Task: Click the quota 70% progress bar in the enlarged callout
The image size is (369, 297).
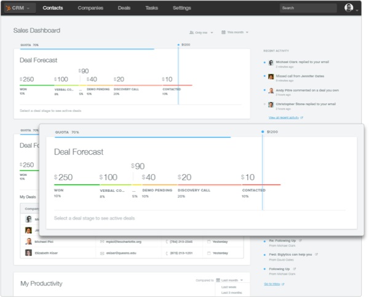Action: [x=143, y=137]
